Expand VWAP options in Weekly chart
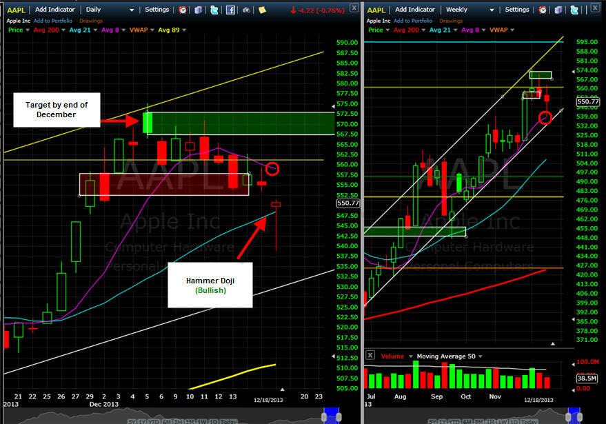 click(x=512, y=30)
